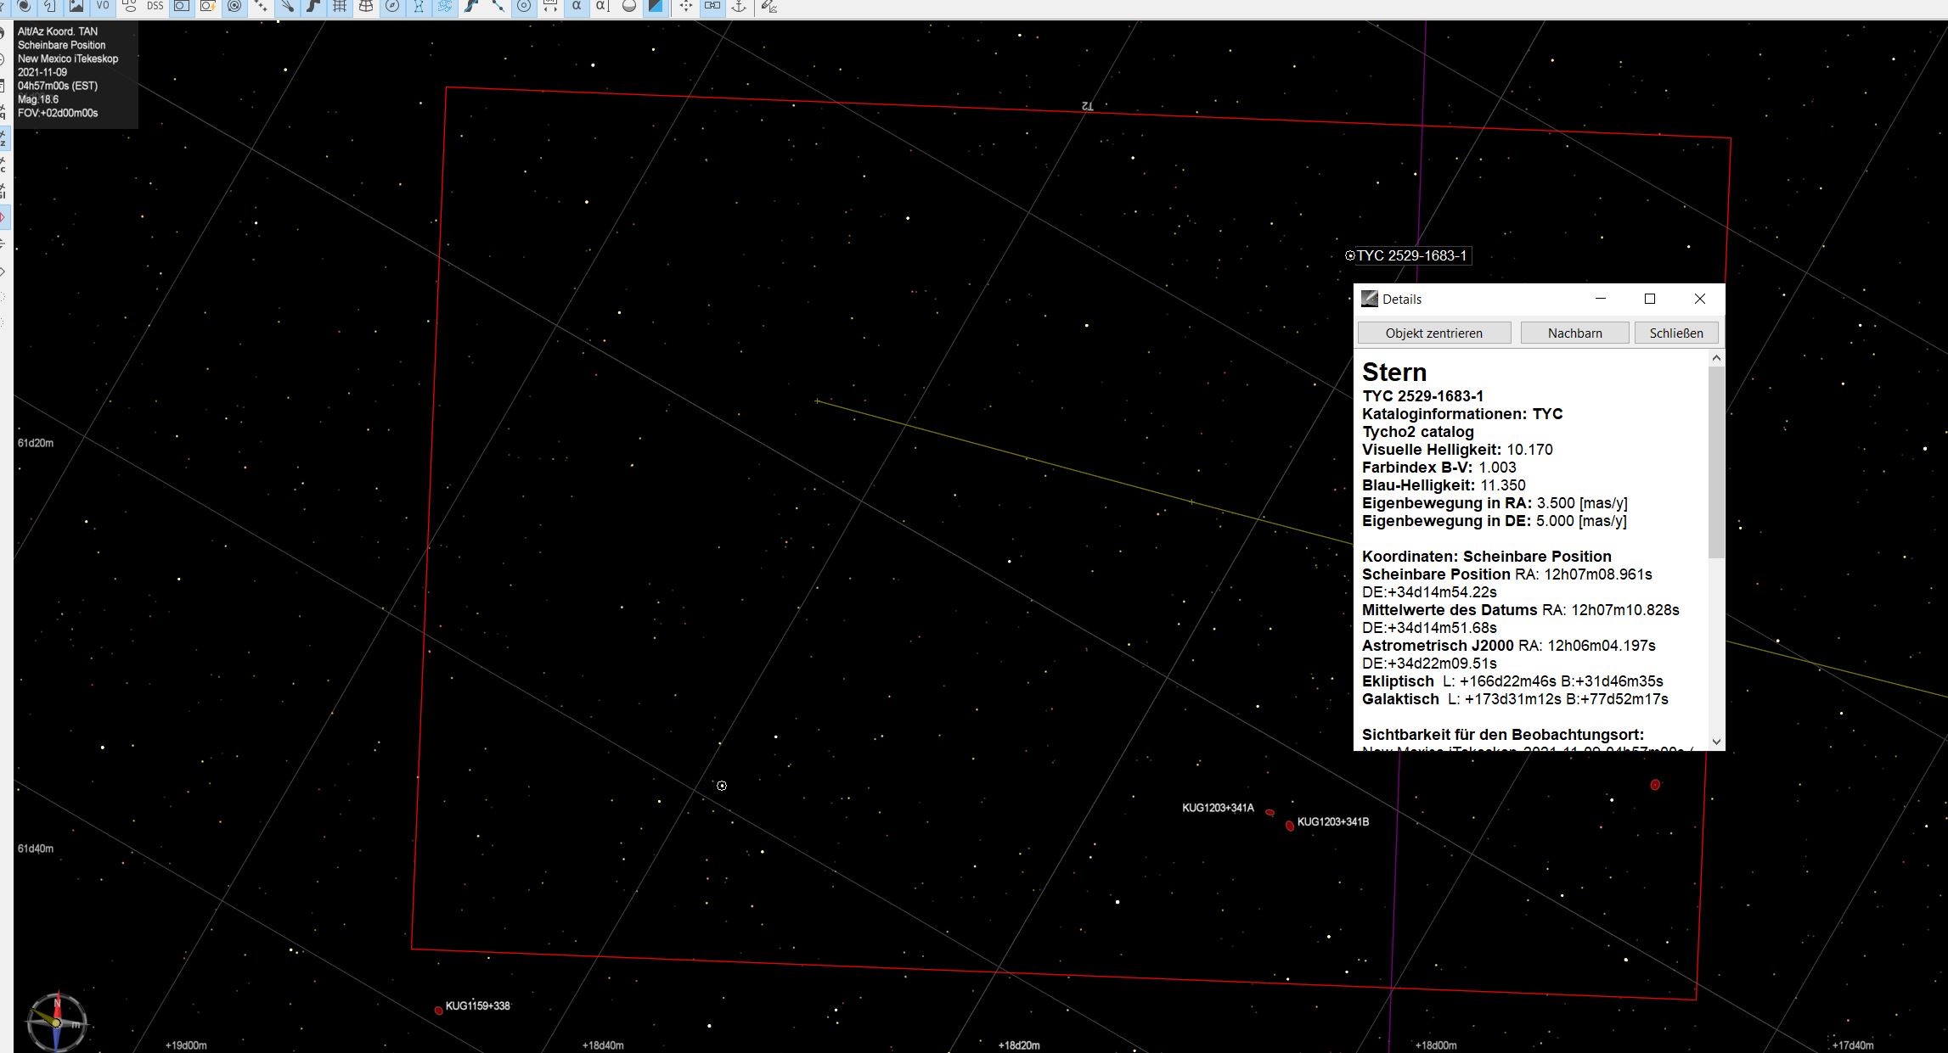Click the Schließen button
Viewport: 1948px width, 1053px height.
pyautogui.click(x=1676, y=333)
